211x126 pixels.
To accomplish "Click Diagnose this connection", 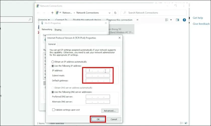I will [119, 20].
